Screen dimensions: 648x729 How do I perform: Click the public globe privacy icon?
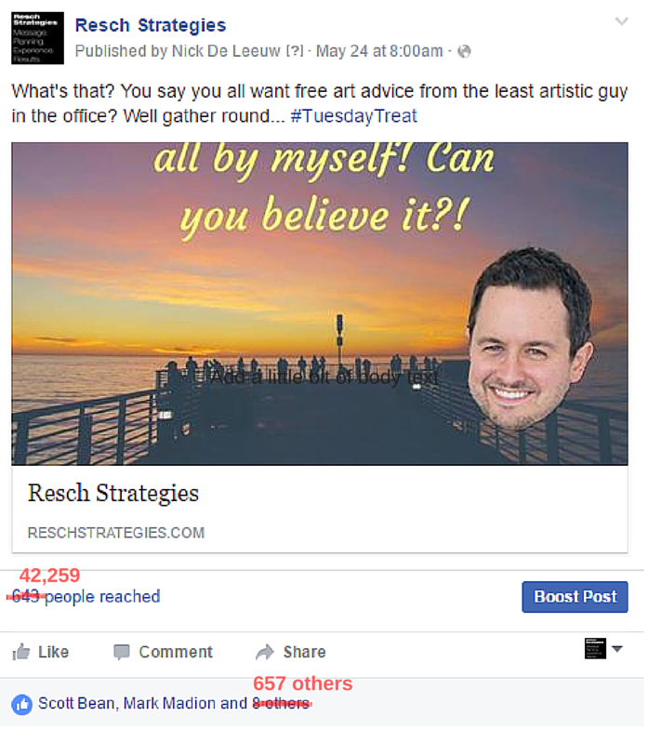pyautogui.click(x=467, y=52)
